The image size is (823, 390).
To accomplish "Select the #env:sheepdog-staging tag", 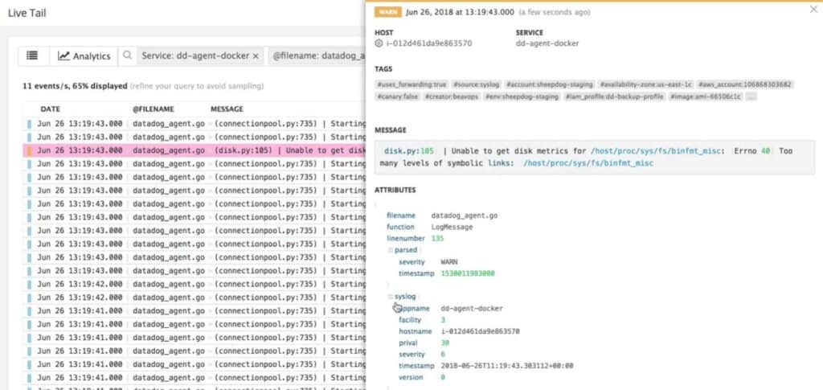I will pos(522,96).
